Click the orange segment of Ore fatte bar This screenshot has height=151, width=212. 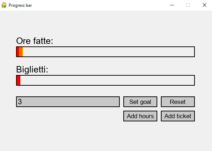click(x=21, y=52)
